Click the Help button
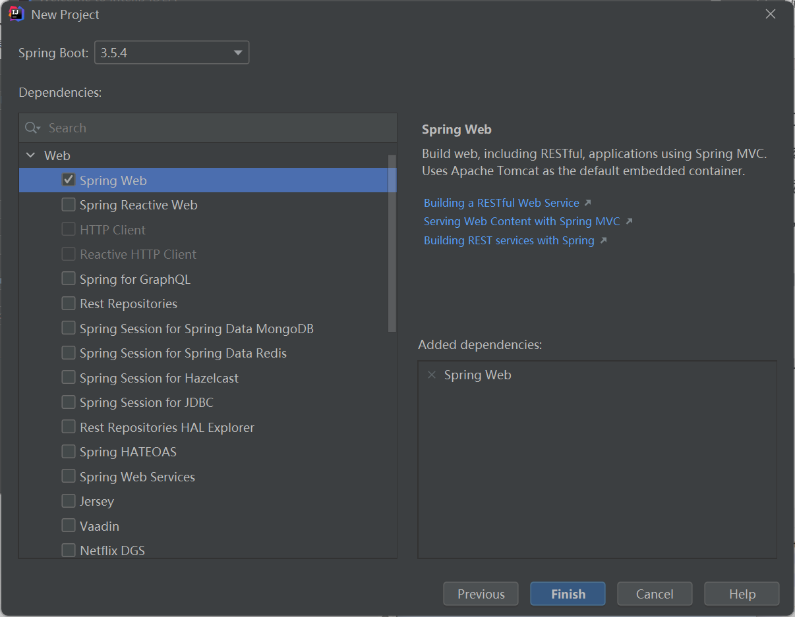This screenshot has height=617, width=795. pos(742,594)
